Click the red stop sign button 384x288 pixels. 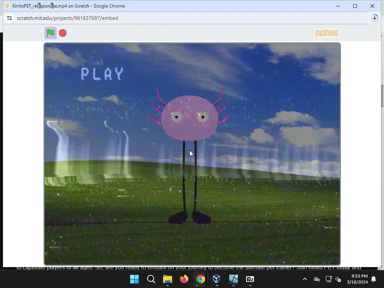(x=63, y=33)
